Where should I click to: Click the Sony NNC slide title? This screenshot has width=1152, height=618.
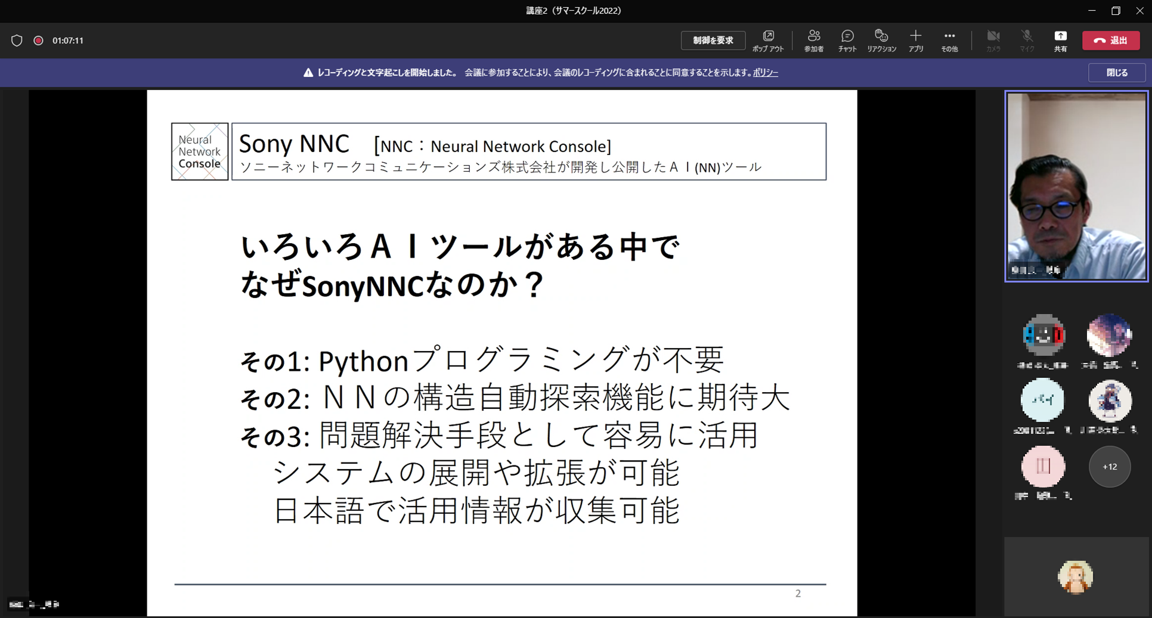click(x=293, y=144)
